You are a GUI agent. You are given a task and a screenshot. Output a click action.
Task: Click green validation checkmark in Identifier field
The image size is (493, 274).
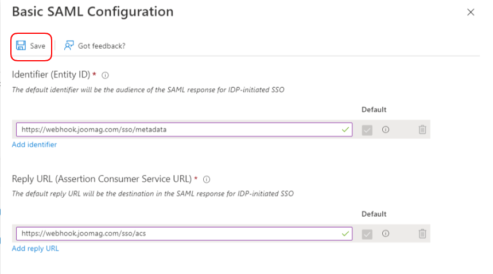click(x=345, y=130)
